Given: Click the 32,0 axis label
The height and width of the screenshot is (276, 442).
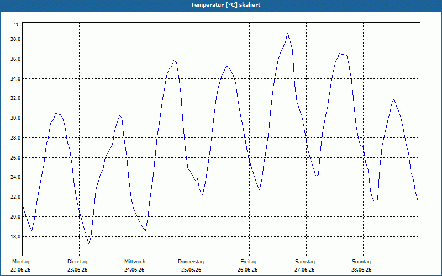Looking at the screenshot, I should (x=15, y=98).
